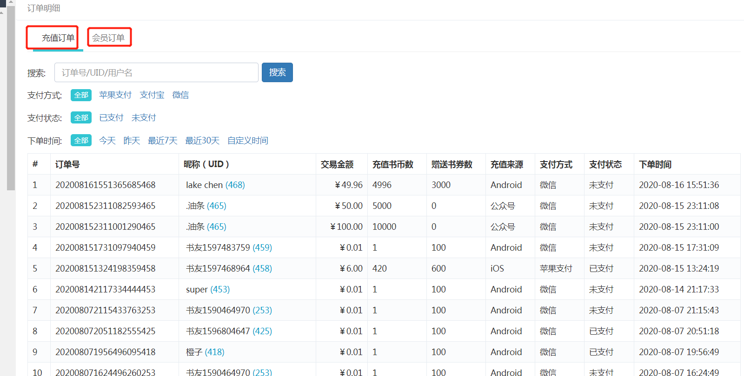Show only 未支付 orders

click(x=144, y=118)
